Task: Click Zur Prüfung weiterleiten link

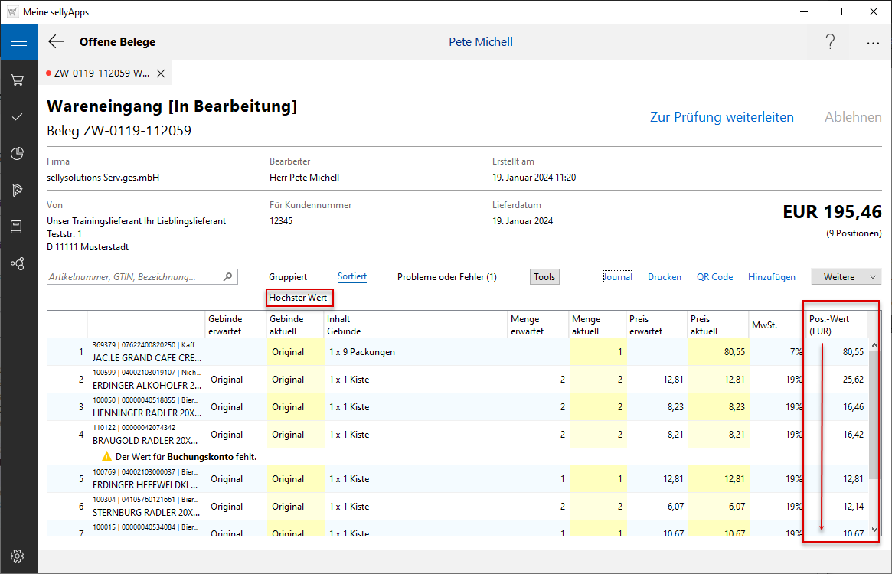Action: click(721, 117)
